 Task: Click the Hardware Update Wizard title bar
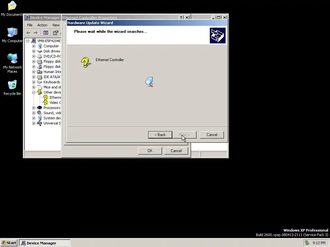[x=147, y=23]
